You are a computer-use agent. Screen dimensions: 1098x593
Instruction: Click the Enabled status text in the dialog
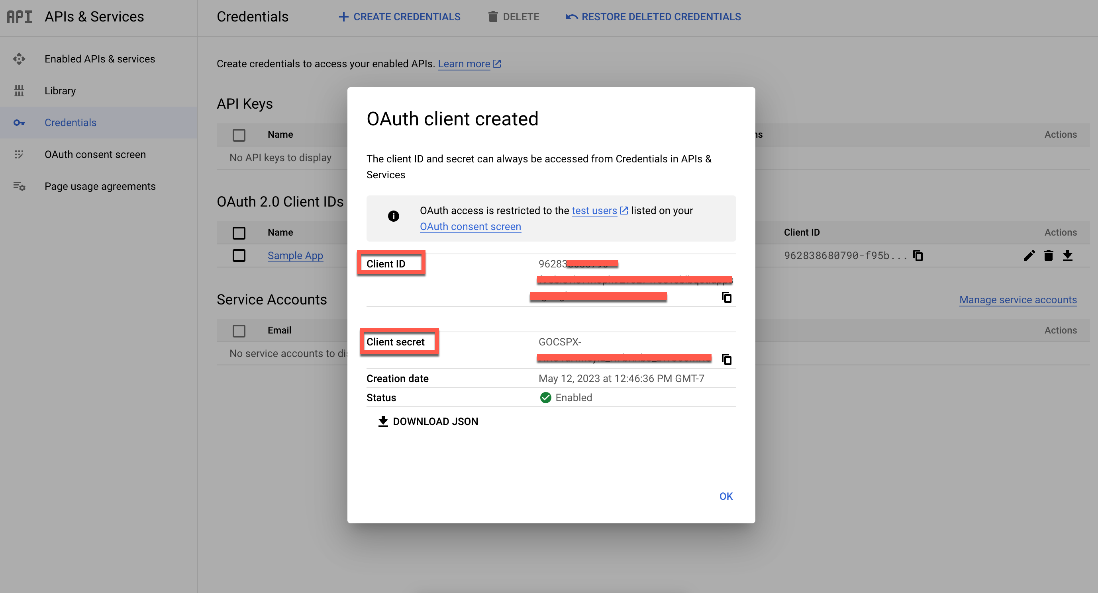[x=573, y=398]
